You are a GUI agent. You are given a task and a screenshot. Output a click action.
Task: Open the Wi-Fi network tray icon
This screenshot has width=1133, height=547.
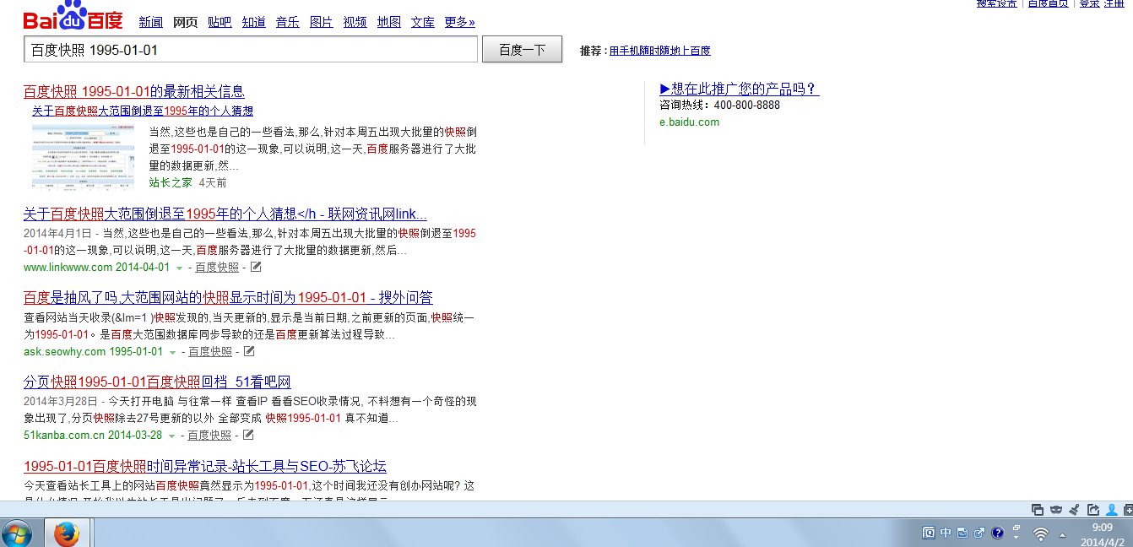(x=1041, y=533)
